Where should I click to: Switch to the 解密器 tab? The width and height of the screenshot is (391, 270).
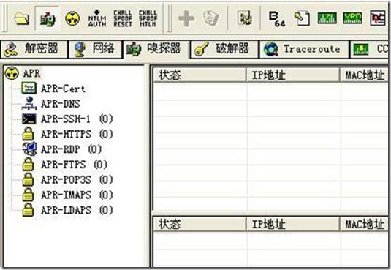pyautogui.click(x=34, y=49)
